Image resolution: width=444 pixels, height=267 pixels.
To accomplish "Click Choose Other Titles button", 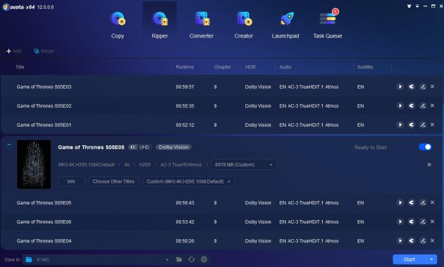I will [x=114, y=181].
